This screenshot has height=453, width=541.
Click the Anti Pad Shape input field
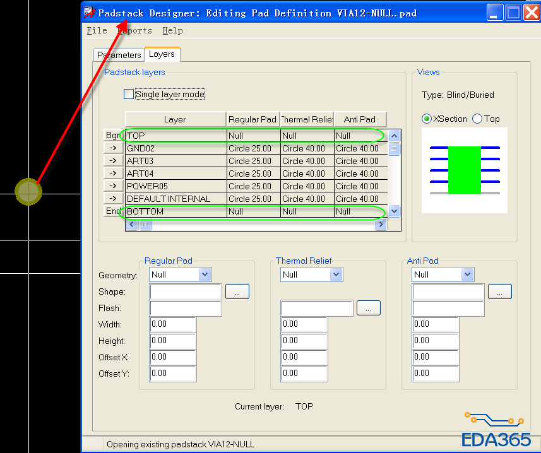[448, 291]
